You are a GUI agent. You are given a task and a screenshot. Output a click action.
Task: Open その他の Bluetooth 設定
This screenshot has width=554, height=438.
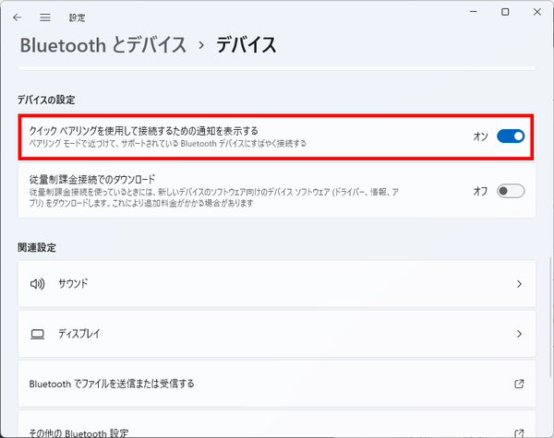point(277,424)
